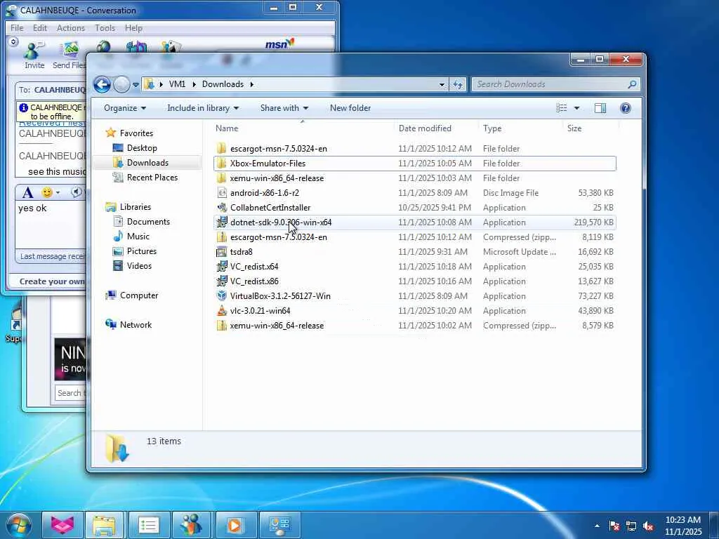This screenshot has width=719, height=539.
Task: Select the tsdra8 update file icon
Action: [221, 252]
